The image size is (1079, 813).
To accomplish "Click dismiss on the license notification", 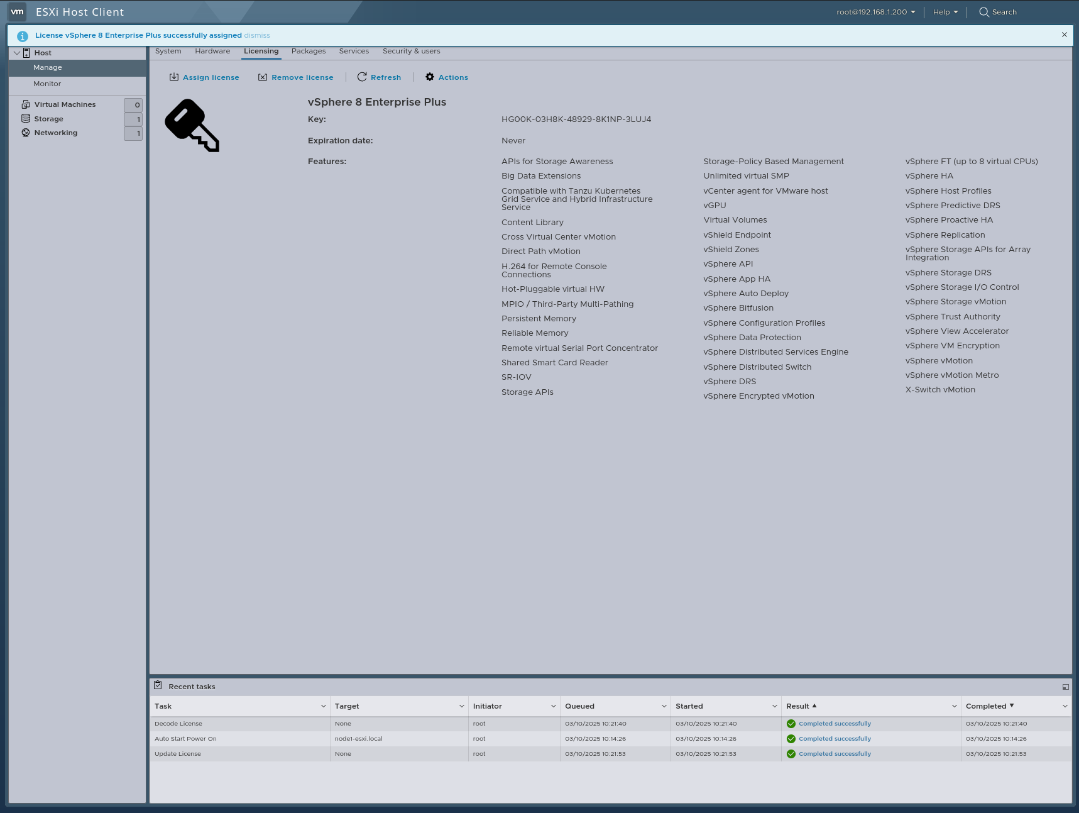I will (258, 35).
